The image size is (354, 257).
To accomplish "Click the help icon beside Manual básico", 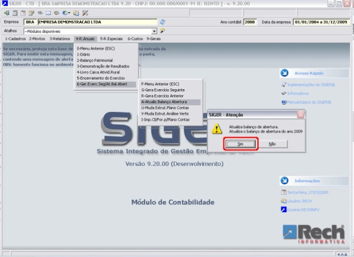I will [284, 102].
